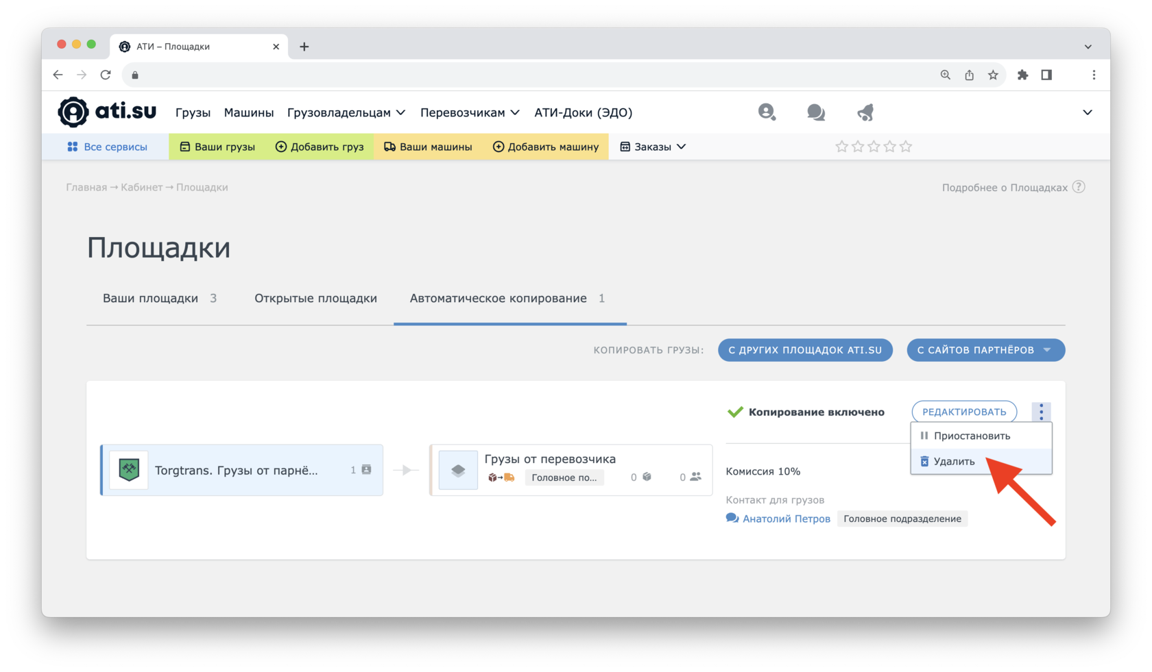Click the Редактировать button
This screenshot has height=672, width=1152.
point(963,412)
